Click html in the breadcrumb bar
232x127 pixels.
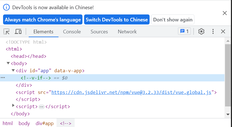click(x=8, y=123)
